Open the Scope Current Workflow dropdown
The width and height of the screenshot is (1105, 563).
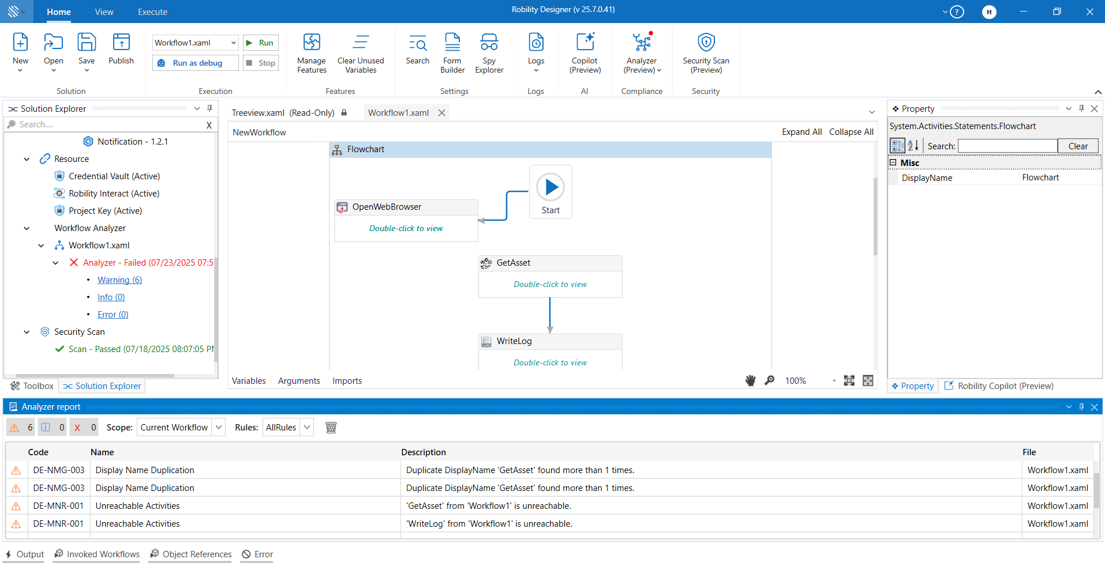pos(219,428)
